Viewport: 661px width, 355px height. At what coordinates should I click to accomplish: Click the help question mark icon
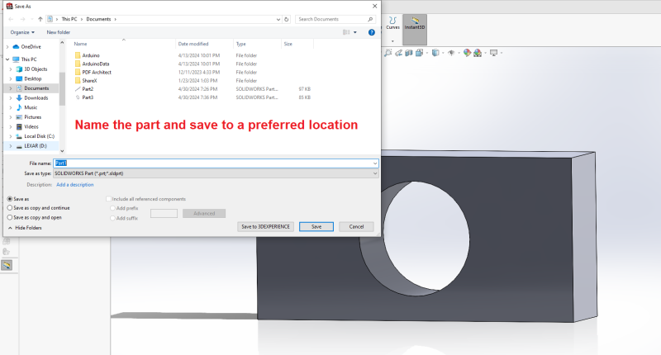point(371,32)
